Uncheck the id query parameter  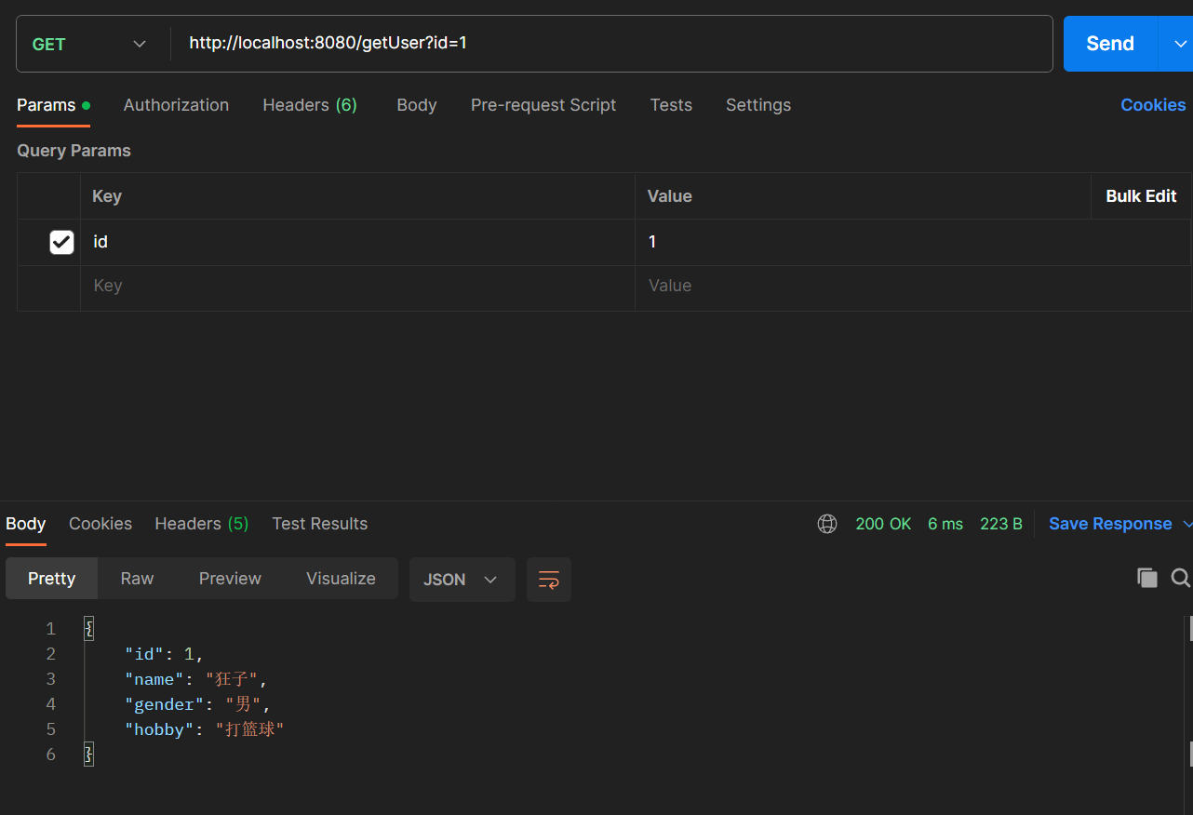pyautogui.click(x=60, y=242)
